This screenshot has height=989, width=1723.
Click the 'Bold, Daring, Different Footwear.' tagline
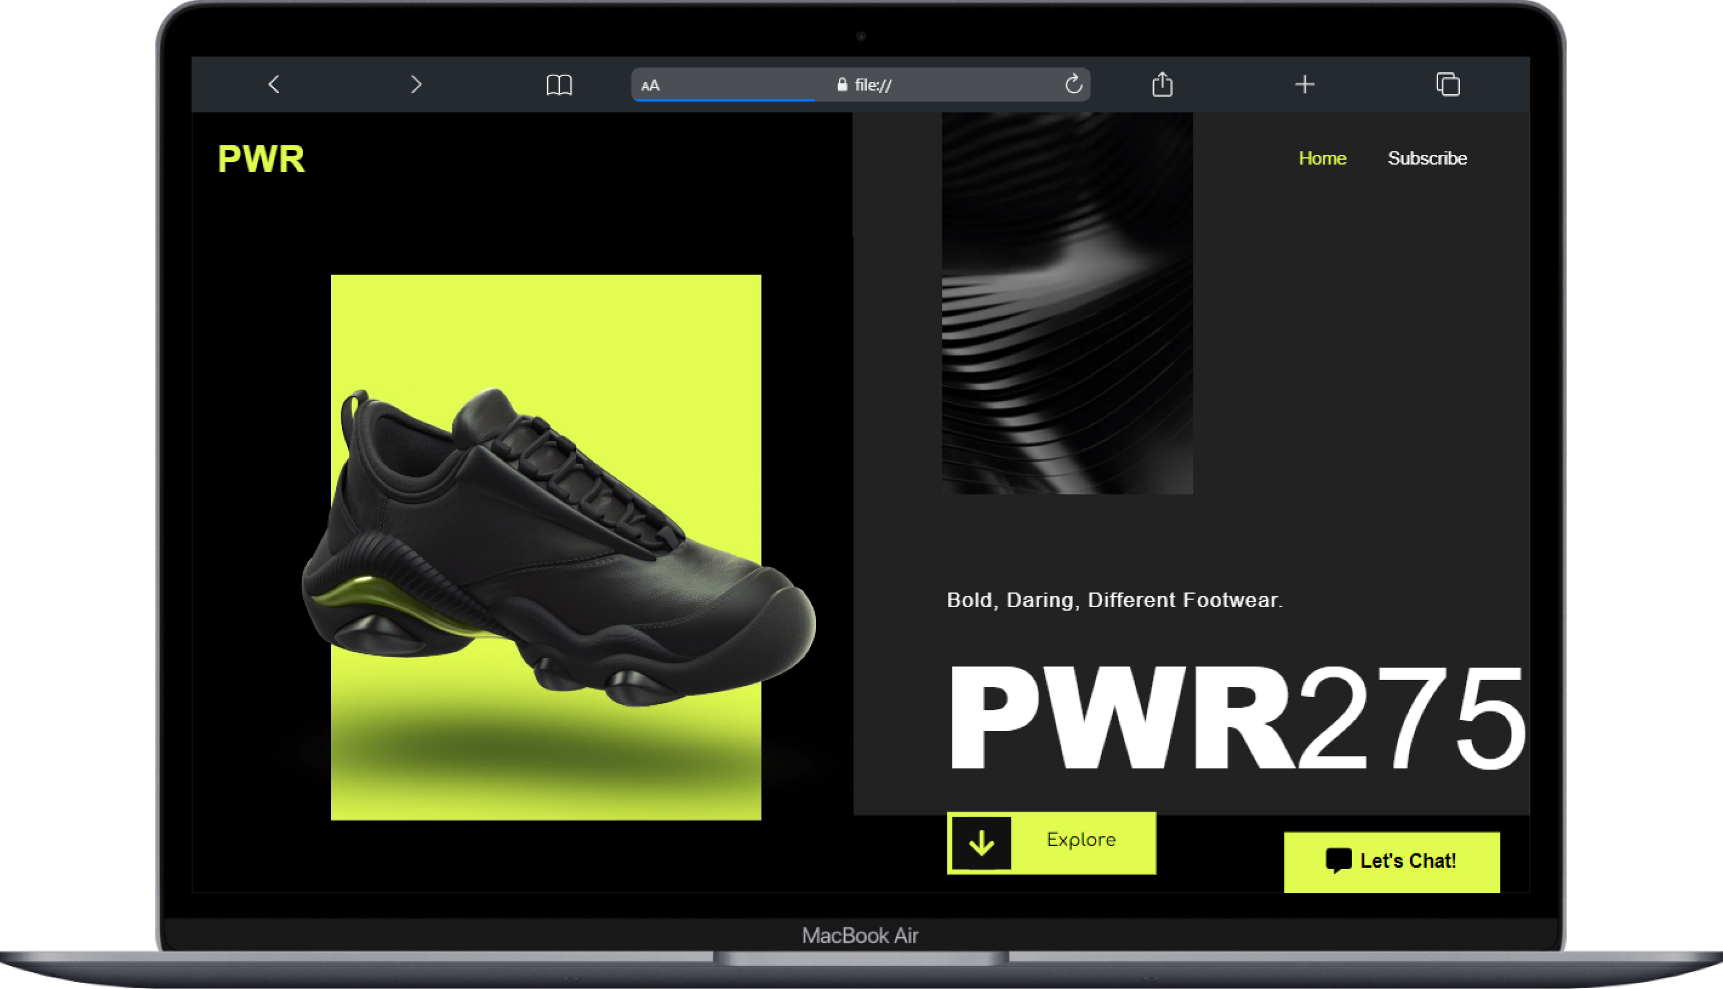click(x=1115, y=601)
